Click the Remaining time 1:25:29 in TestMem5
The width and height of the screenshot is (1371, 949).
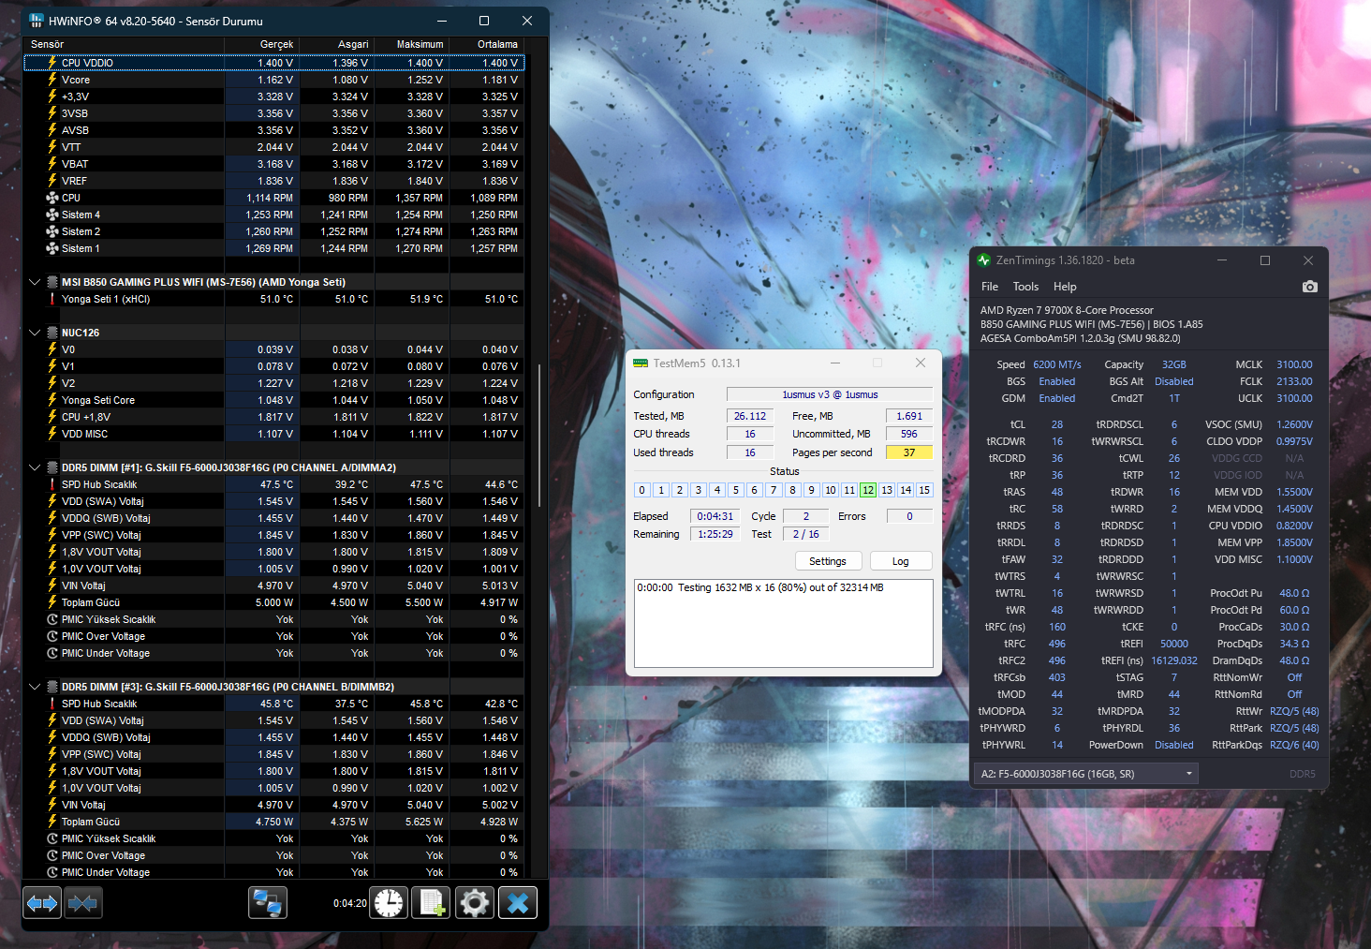pos(715,534)
